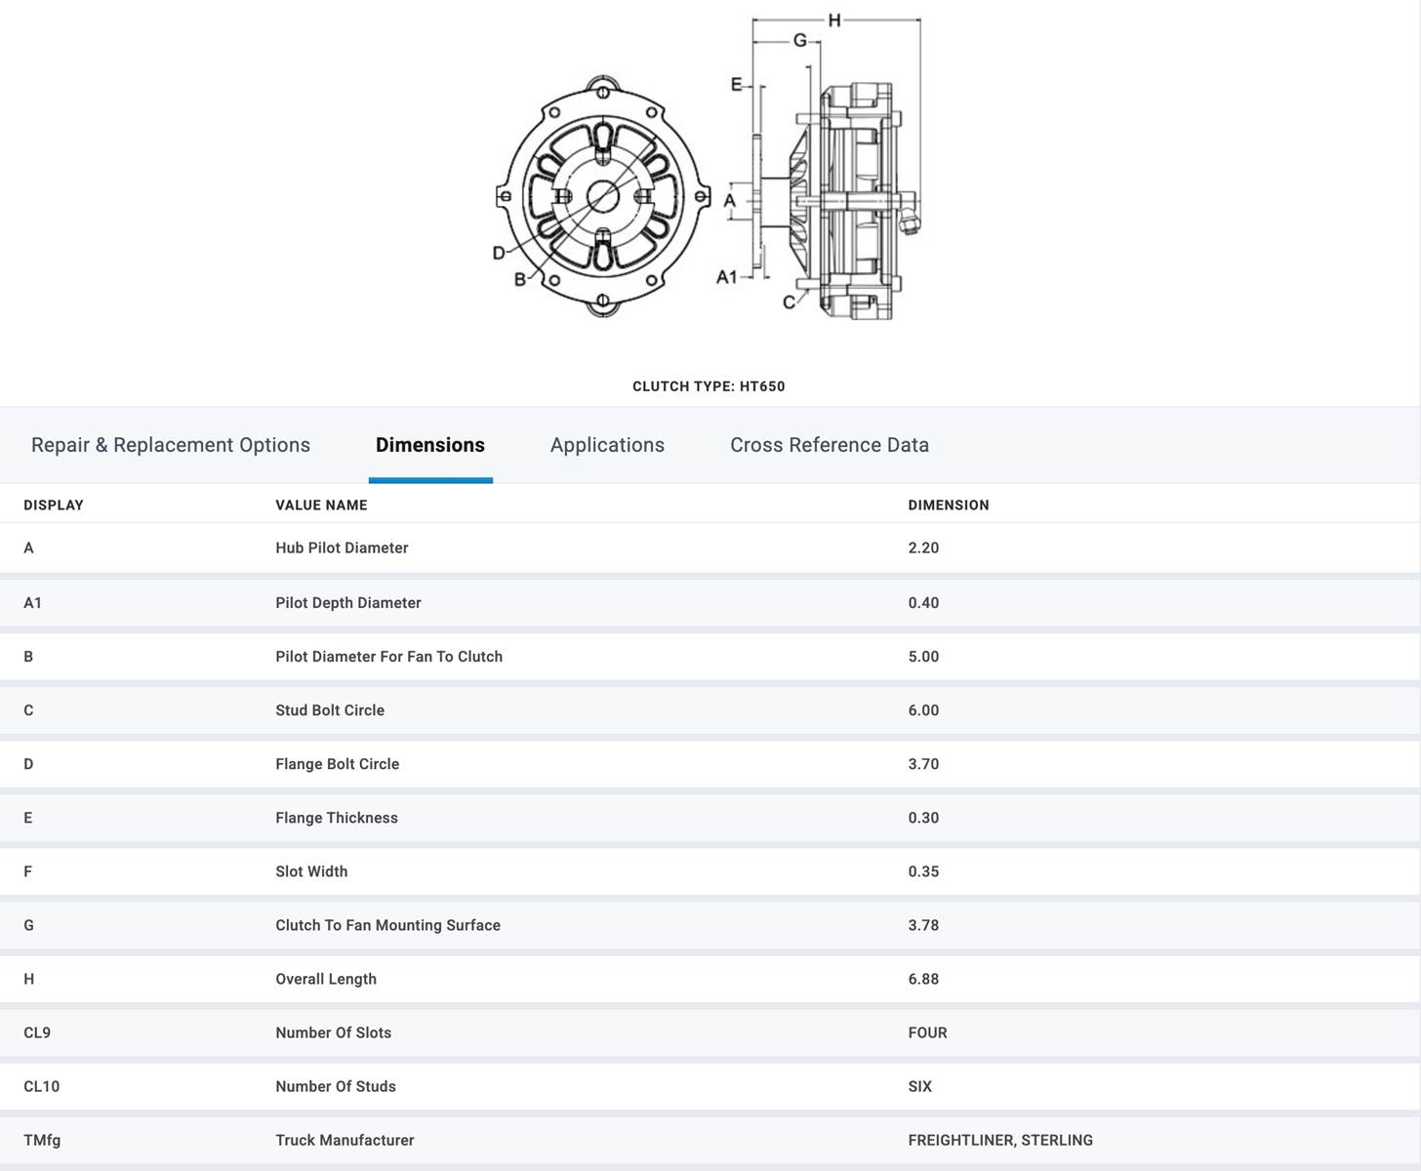
Task: Click the Stud Bolt Circle dimension 6.00
Action: click(x=923, y=710)
